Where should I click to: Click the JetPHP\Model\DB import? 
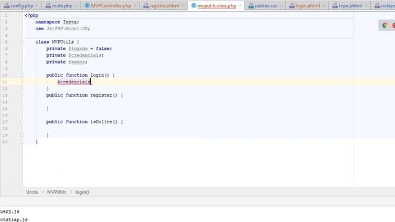tap(67, 29)
